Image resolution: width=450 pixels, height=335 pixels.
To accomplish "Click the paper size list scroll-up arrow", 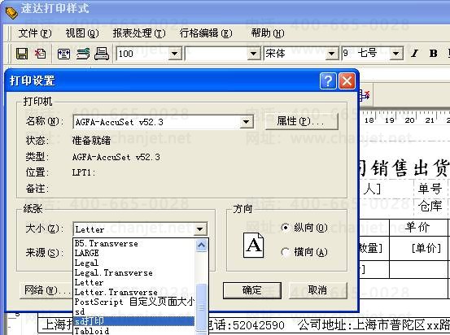I will 202,246.
